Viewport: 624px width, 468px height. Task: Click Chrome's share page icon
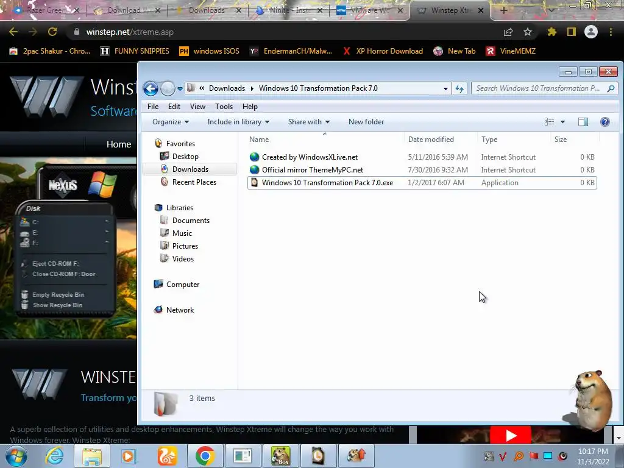coord(508,32)
